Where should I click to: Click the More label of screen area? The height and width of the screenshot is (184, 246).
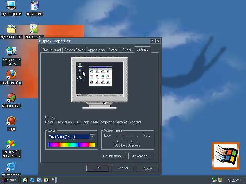(x=146, y=136)
